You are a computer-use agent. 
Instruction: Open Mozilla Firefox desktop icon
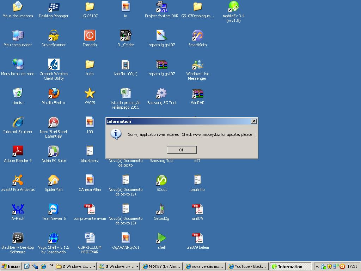click(x=54, y=94)
